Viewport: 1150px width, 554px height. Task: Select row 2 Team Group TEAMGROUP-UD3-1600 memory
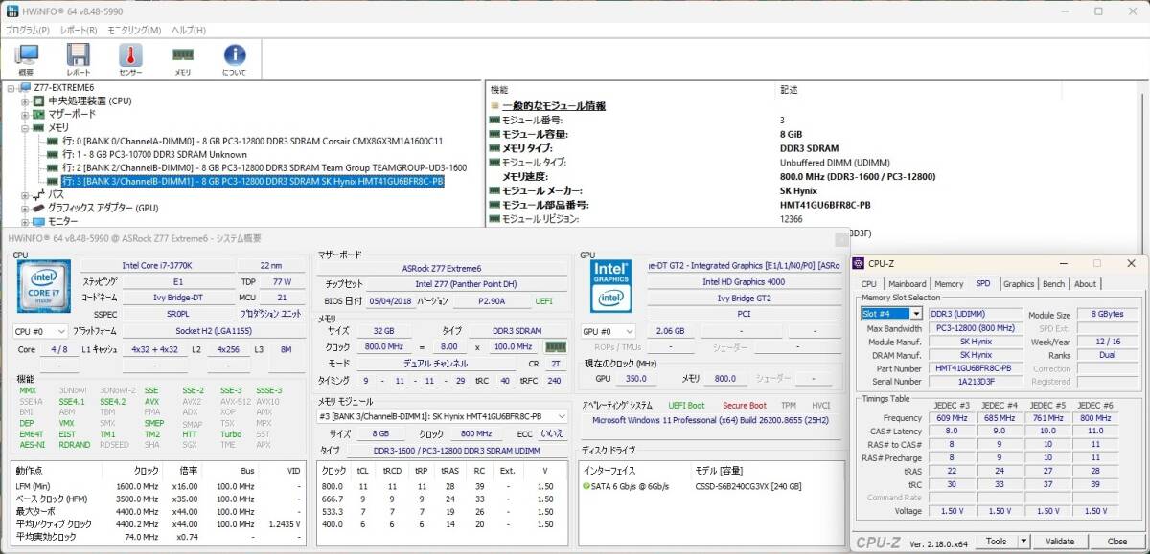(x=264, y=167)
